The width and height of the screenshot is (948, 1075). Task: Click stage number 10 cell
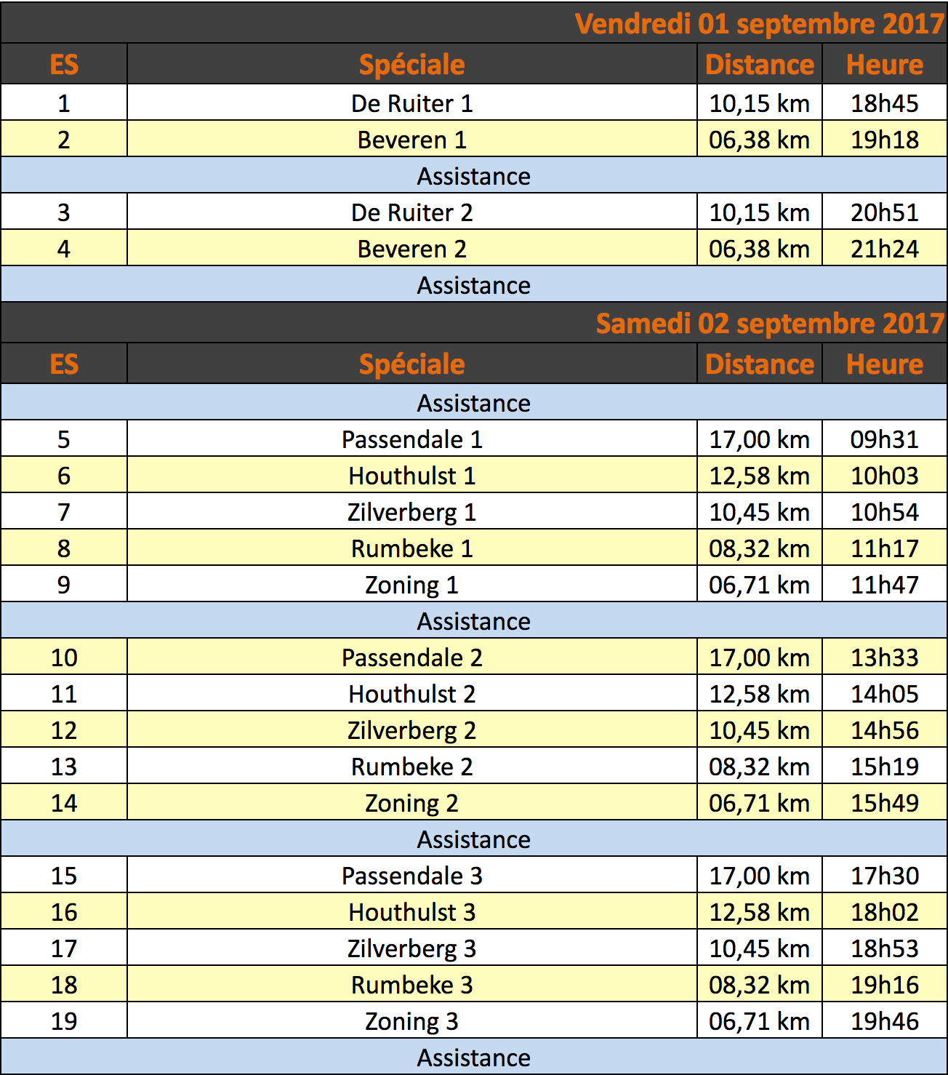click(x=64, y=657)
